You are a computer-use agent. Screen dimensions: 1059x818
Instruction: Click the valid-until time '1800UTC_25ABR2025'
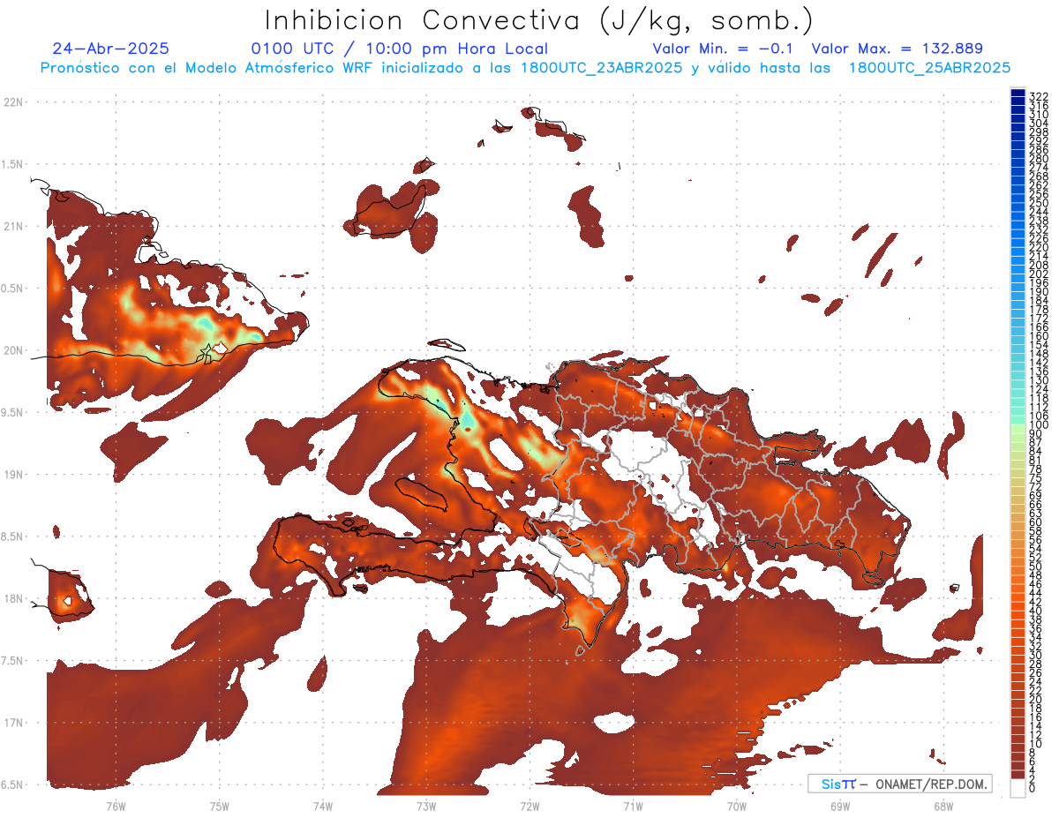(x=929, y=67)
